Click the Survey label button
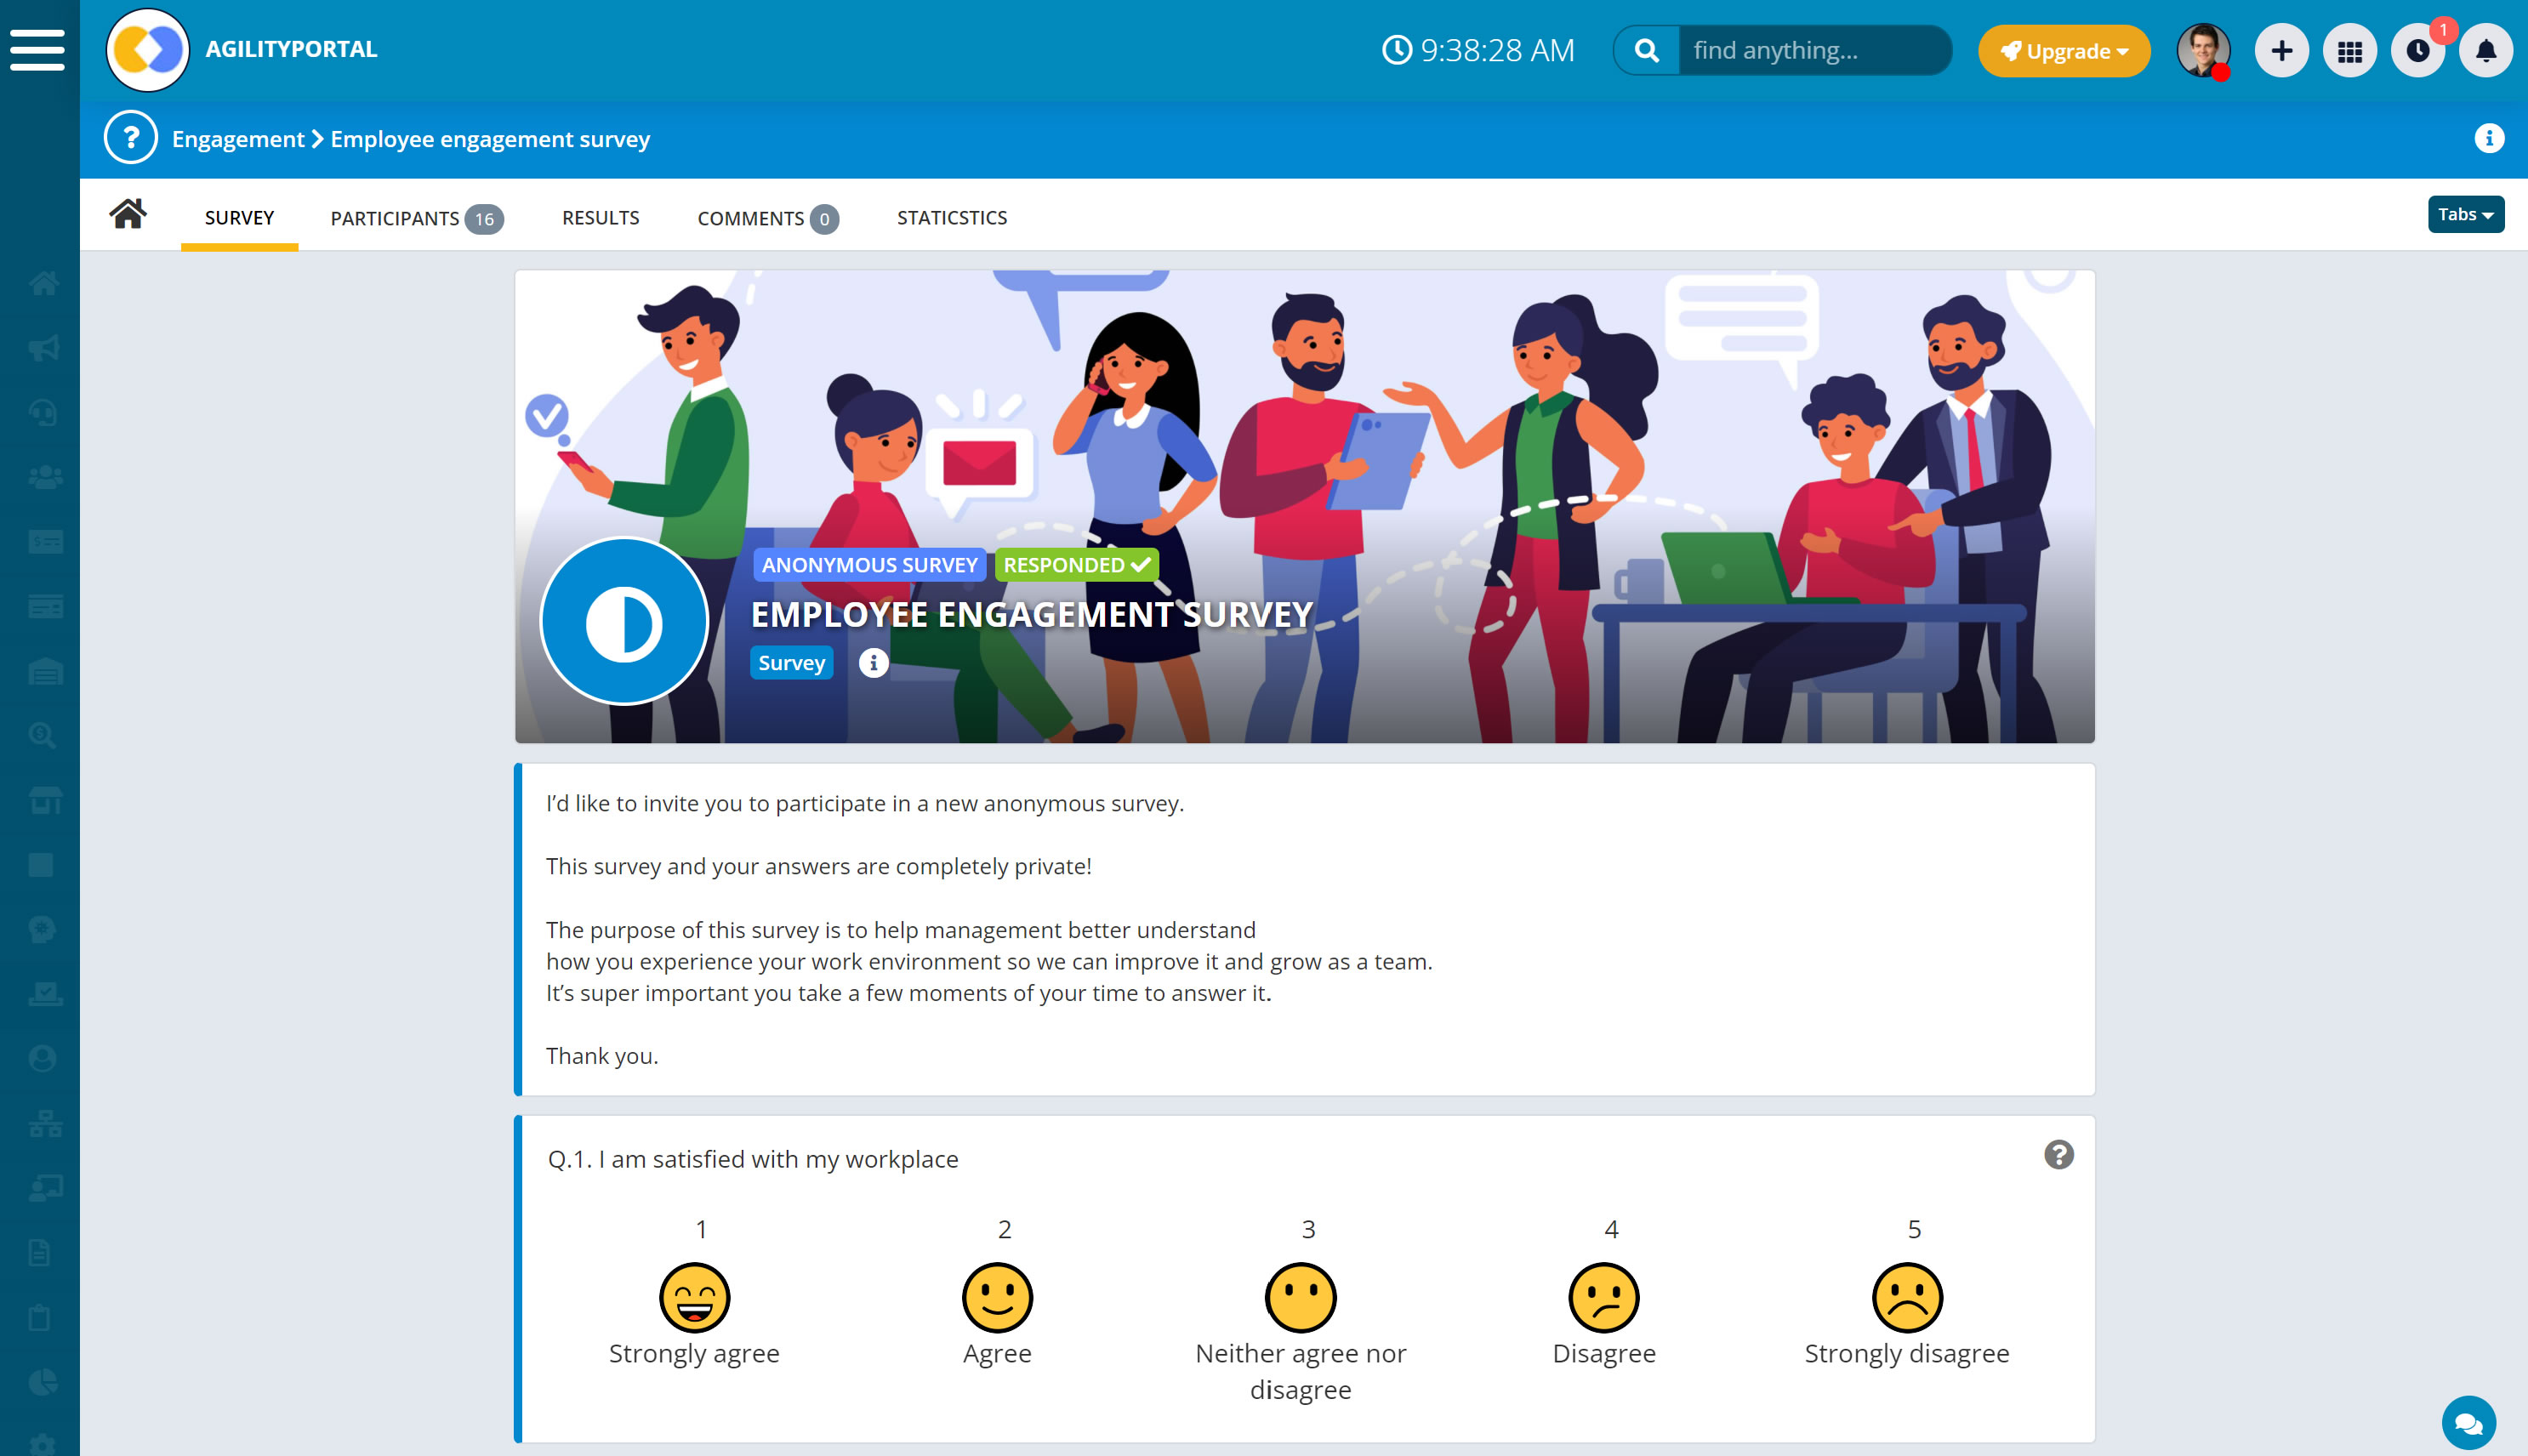Image resolution: width=2528 pixels, height=1456 pixels. click(791, 663)
